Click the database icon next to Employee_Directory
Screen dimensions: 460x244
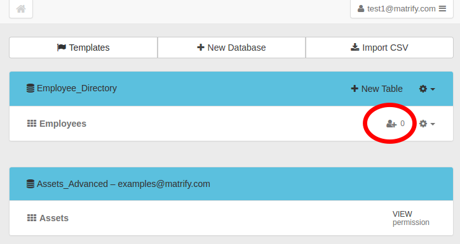coord(30,88)
